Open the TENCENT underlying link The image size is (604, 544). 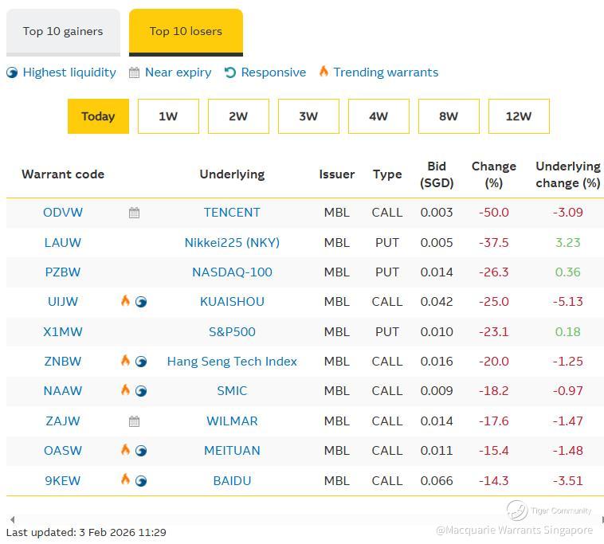232,213
